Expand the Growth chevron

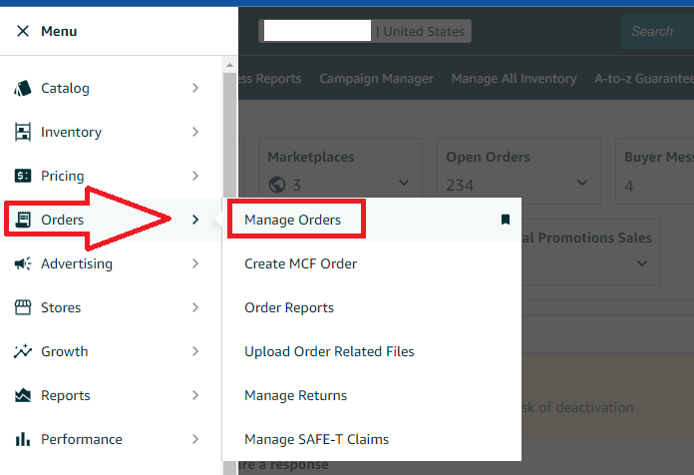pos(195,351)
